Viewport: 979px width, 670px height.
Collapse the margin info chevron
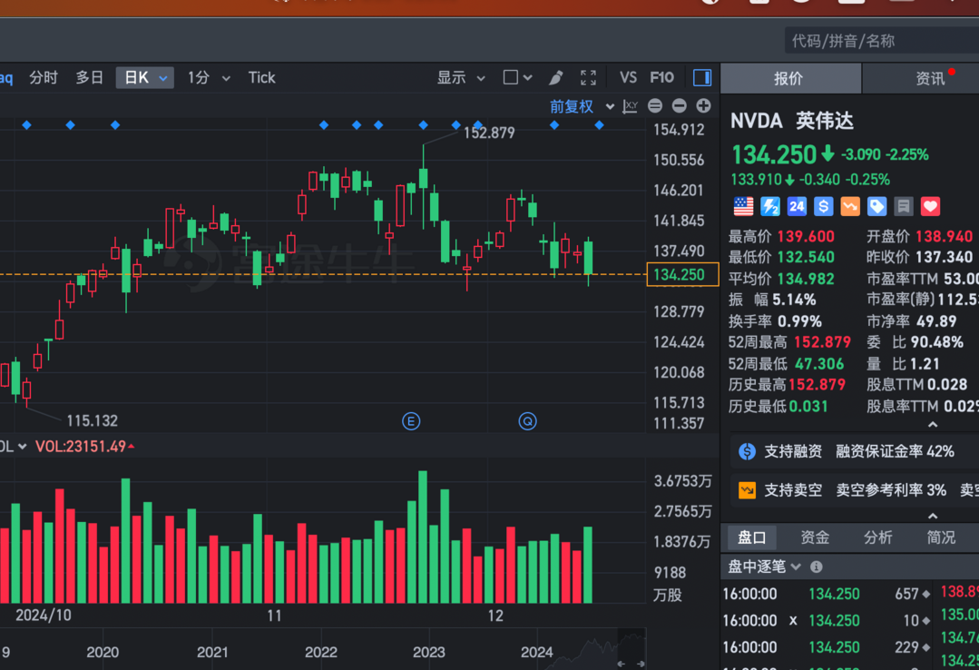pyautogui.click(x=933, y=516)
